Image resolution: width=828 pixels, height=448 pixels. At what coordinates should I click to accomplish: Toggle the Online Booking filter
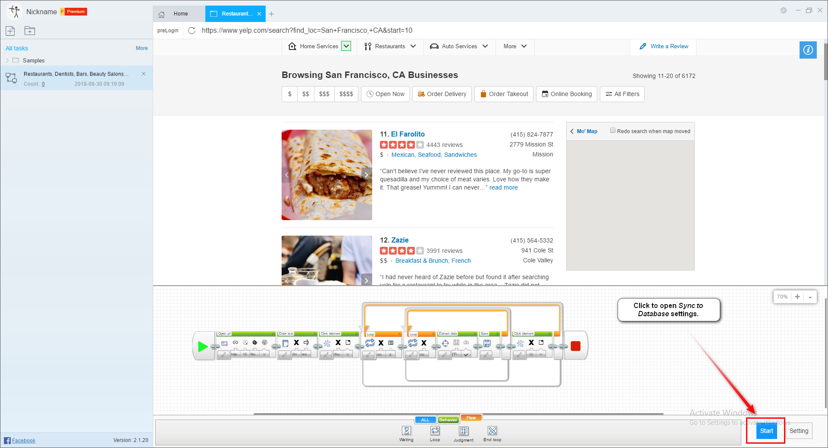click(567, 94)
